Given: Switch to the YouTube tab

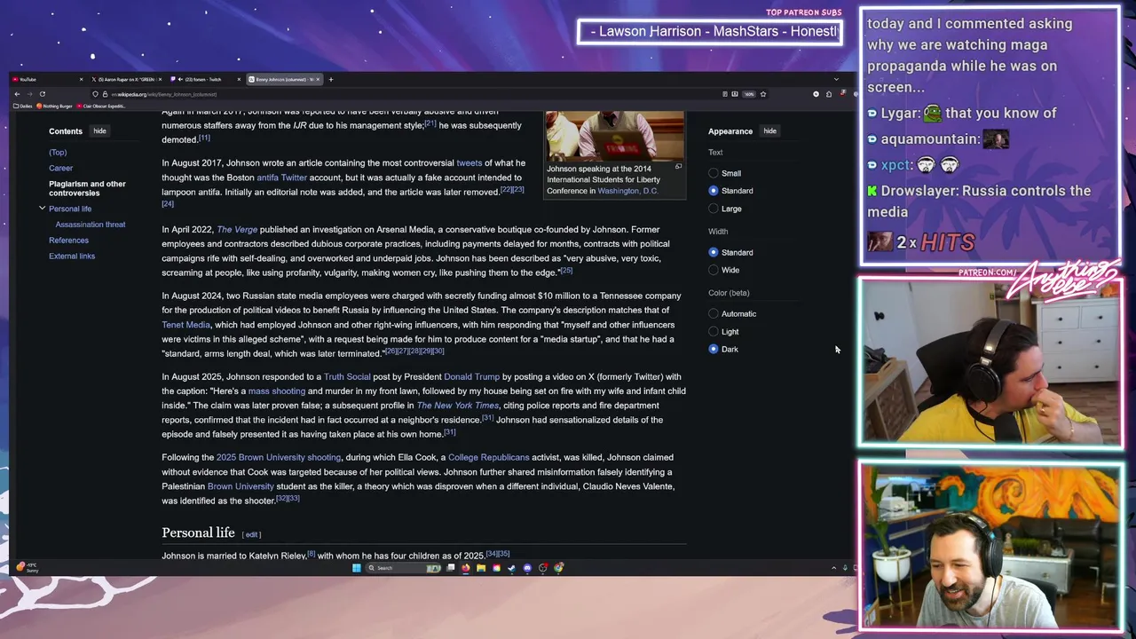Looking at the screenshot, I should (x=44, y=79).
